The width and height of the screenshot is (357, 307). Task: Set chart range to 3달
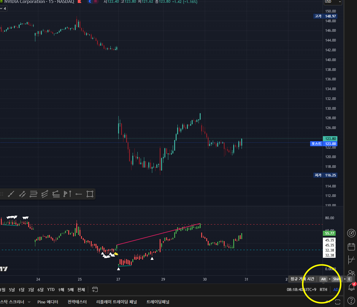coord(31,289)
